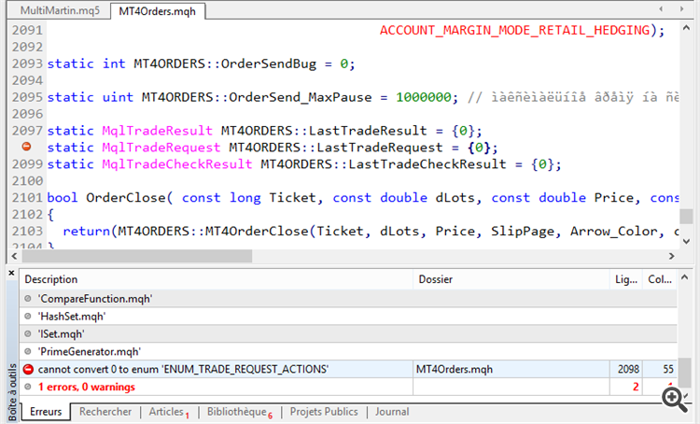Open the Erreurs tab

pyautogui.click(x=46, y=412)
